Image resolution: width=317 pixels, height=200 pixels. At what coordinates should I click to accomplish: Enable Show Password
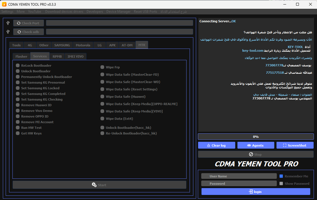pyautogui.click(x=281, y=183)
